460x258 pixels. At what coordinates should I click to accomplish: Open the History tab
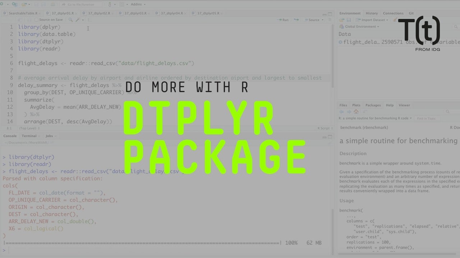372,13
